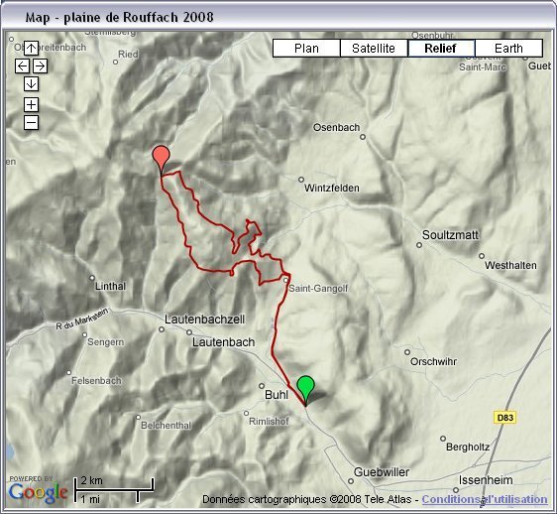Open the Earth map view
Image resolution: width=557 pixels, height=514 pixels.
(508, 48)
